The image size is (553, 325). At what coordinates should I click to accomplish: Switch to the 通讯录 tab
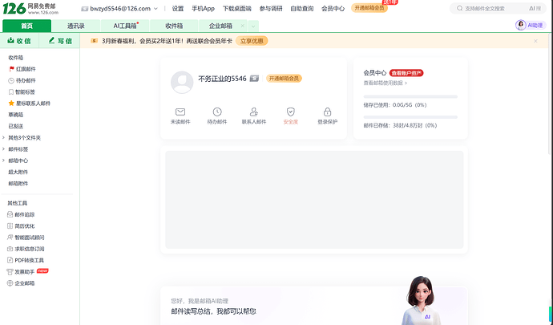tap(76, 26)
